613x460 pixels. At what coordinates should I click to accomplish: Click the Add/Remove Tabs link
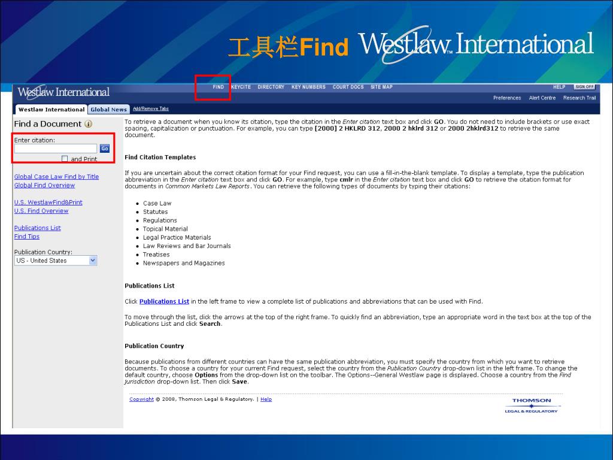(150, 108)
